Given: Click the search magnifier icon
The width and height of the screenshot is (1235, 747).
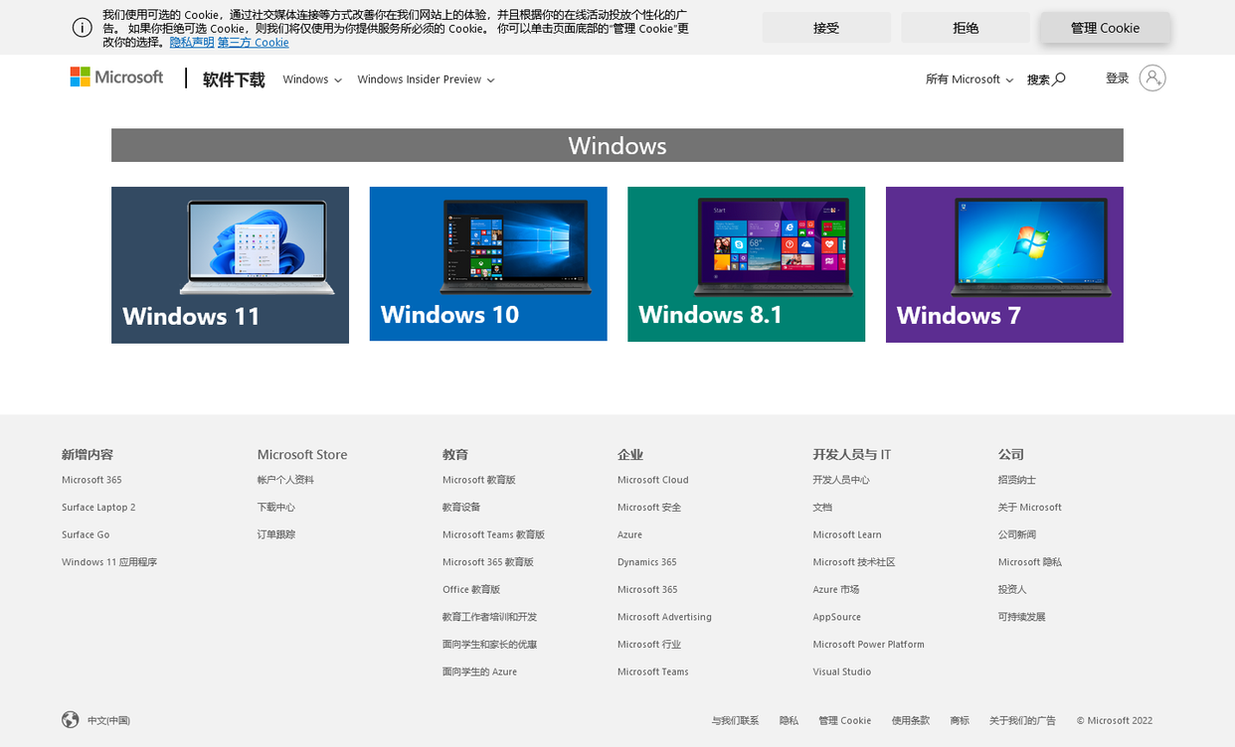Looking at the screenshot, I should click(x=1059, y=79).
